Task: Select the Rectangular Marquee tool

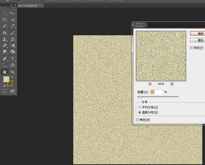Action: click(x=5, y=13)
